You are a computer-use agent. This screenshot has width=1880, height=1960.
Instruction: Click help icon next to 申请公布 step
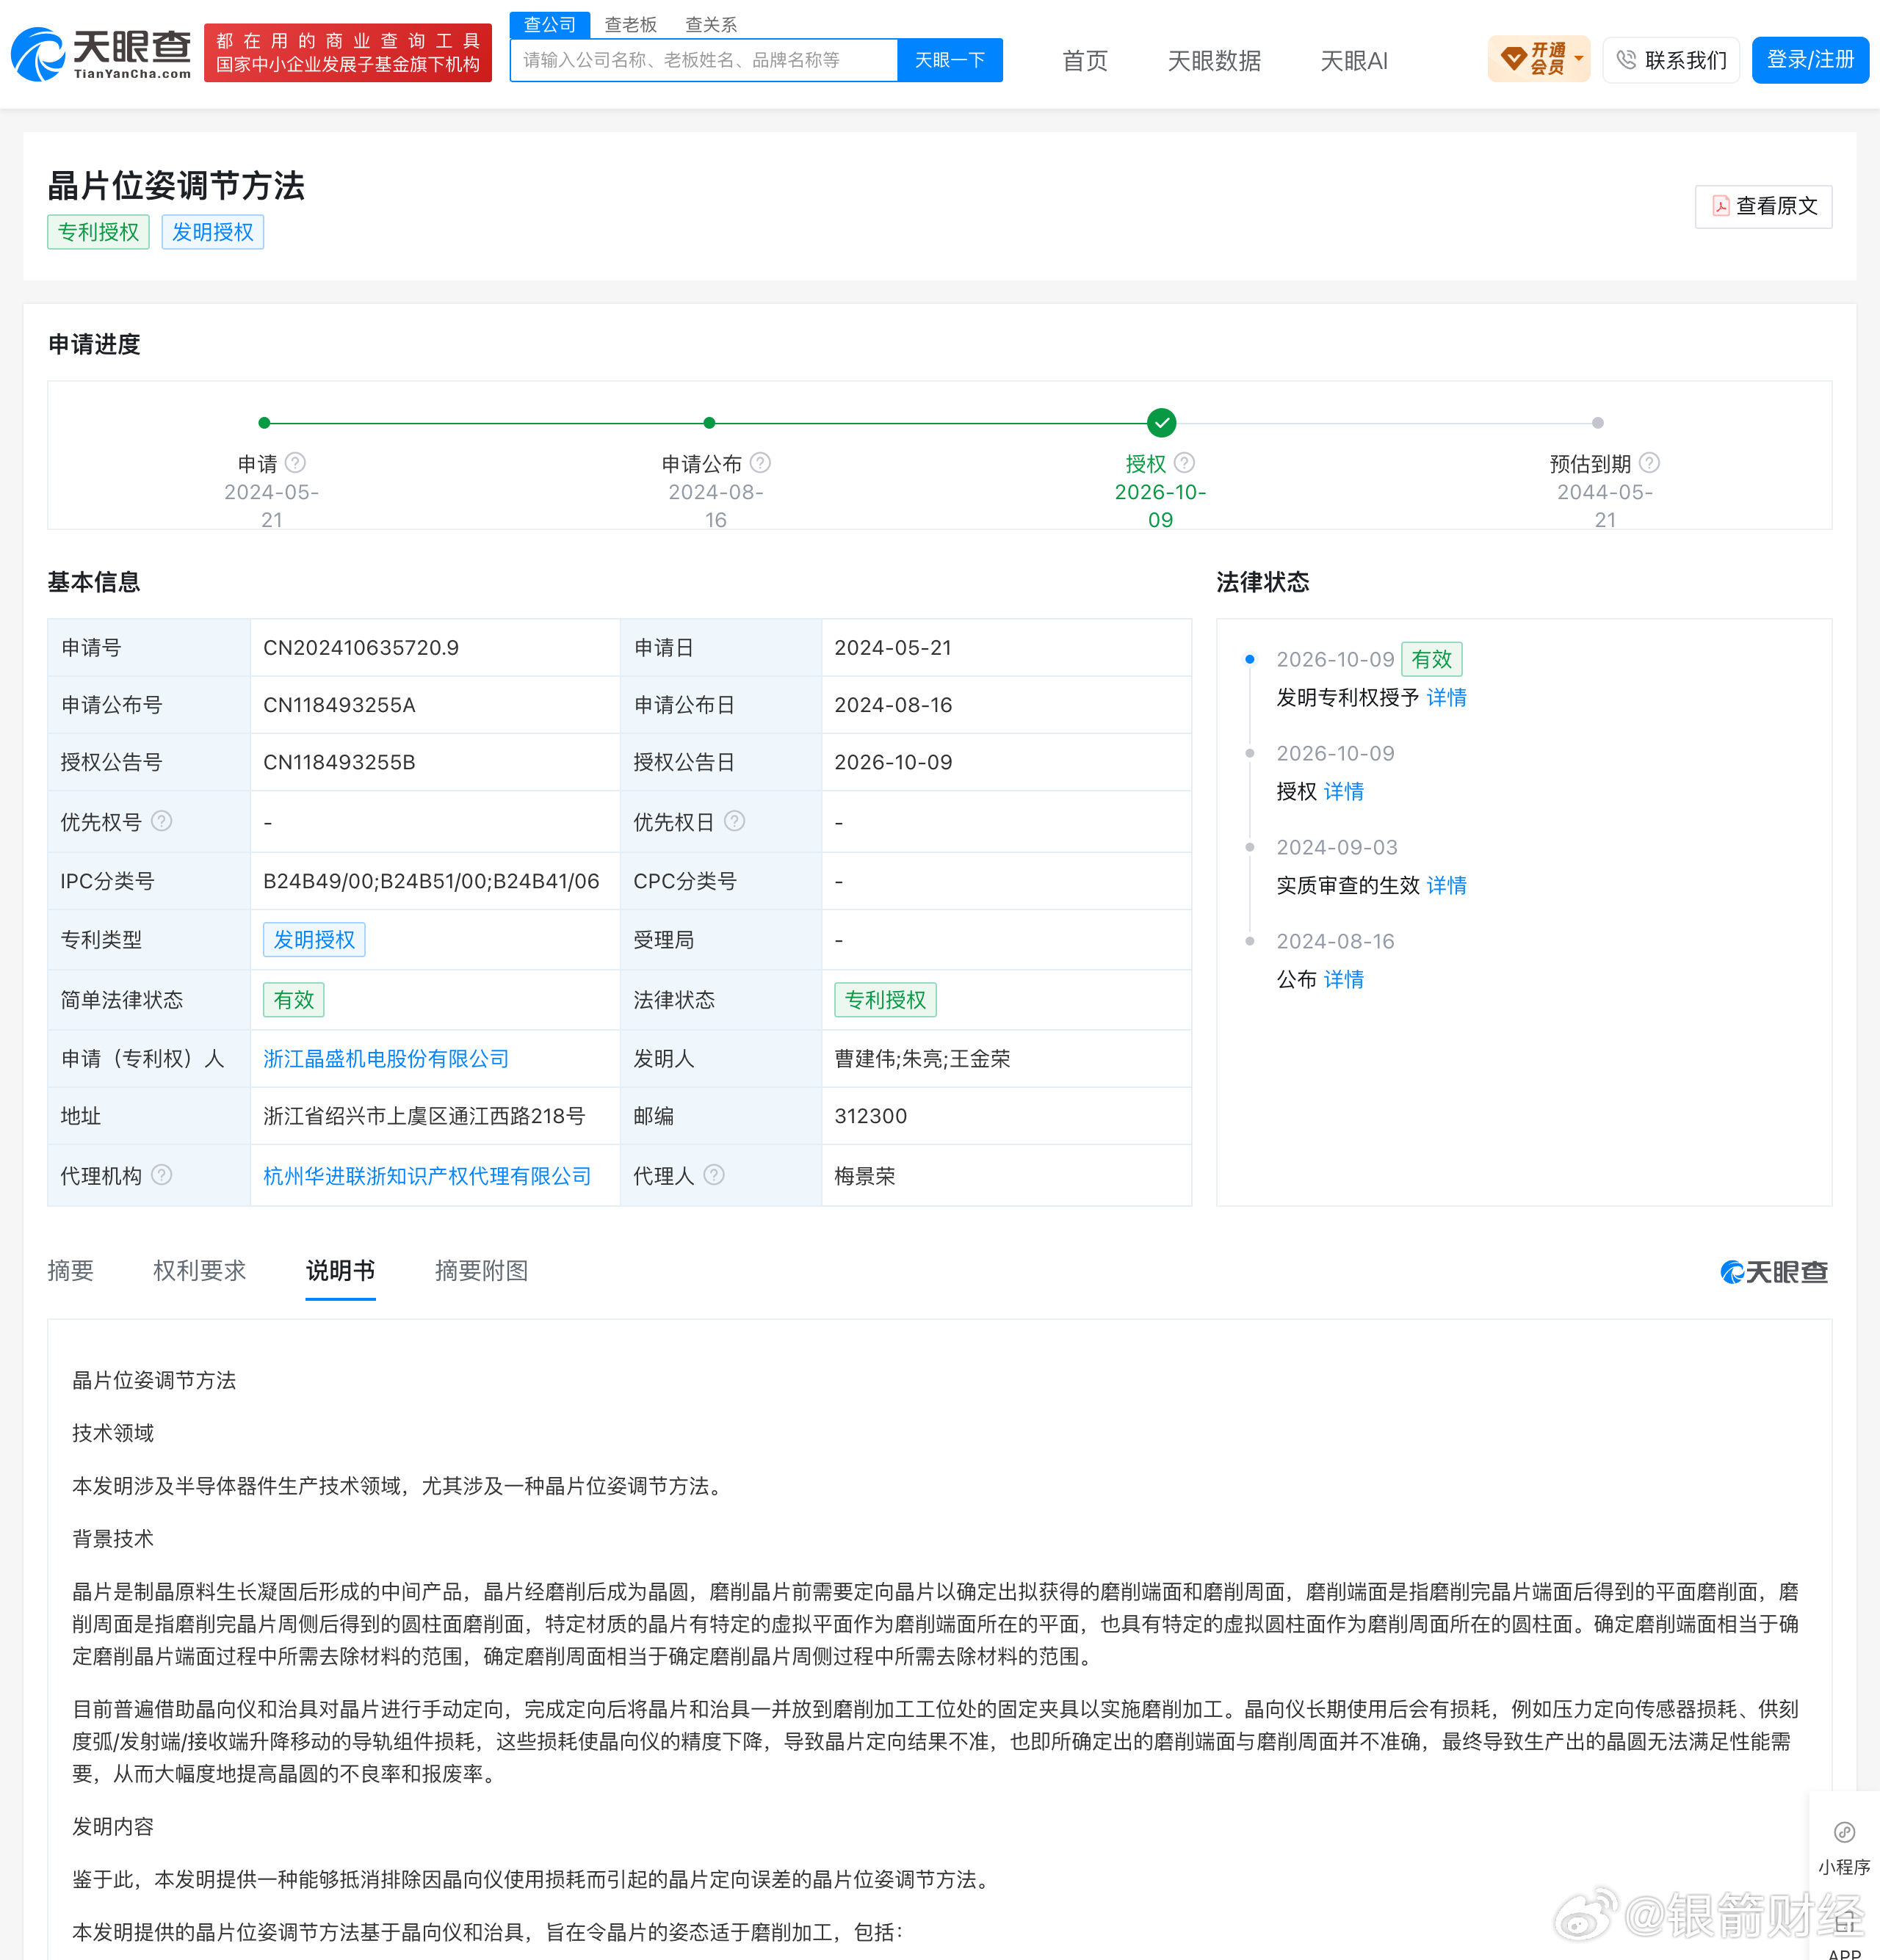tap(760, 463)
